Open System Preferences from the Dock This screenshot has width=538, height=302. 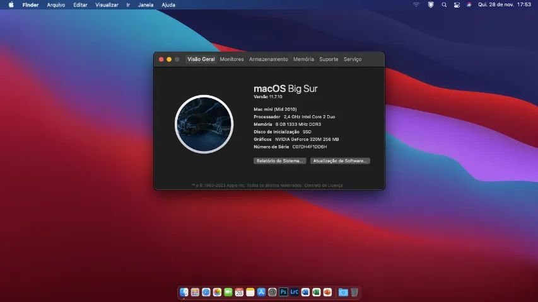click(272, 292)
